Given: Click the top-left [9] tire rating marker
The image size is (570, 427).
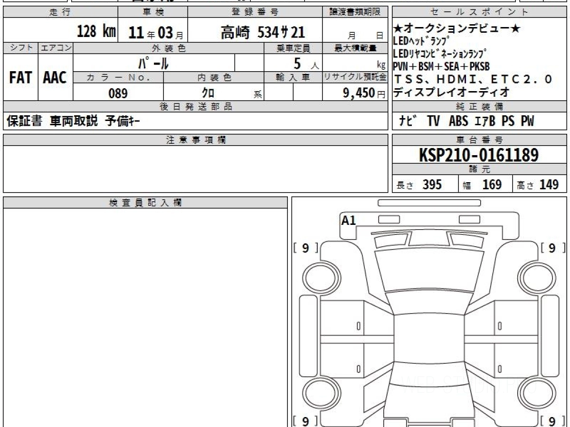Looking at the screenshot, I should pyautogui.click(x=305, y=248).
